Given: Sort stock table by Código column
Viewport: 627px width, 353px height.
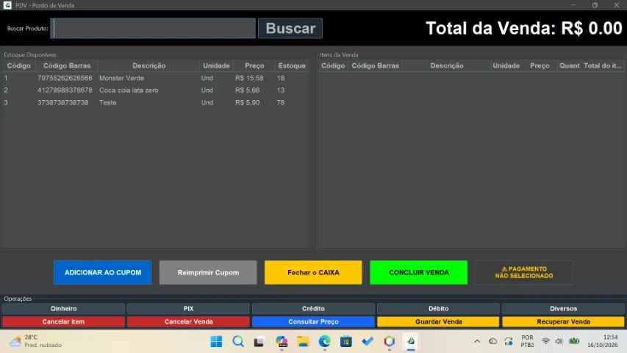Looking at the screenshot, I should (19, 65).
